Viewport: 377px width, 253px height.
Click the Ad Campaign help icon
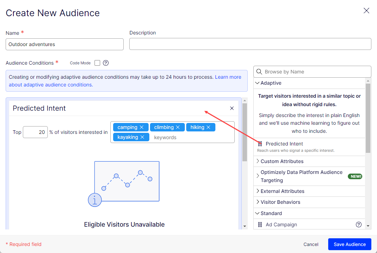pos(359,225)
